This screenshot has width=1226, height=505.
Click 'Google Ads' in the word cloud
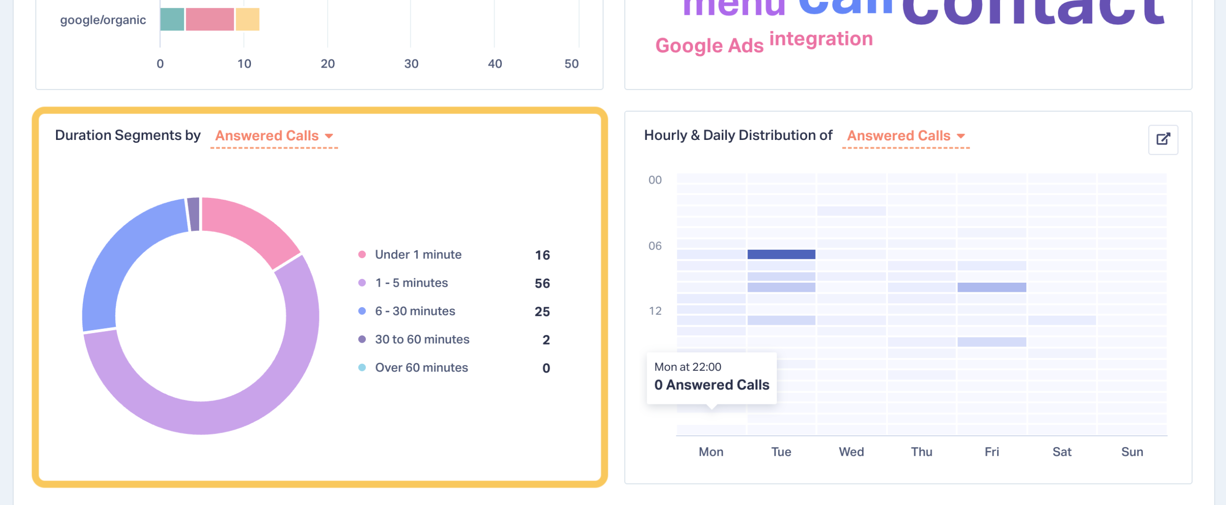tap(709, 46)
